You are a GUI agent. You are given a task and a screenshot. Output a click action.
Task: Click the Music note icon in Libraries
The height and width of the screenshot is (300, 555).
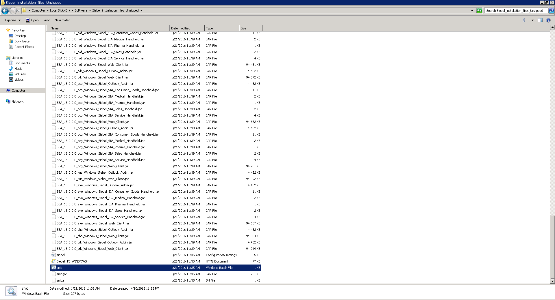[x=11, y=69]
